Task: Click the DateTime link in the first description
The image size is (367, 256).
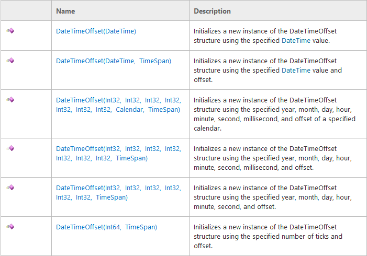Action: pos(296,40)
